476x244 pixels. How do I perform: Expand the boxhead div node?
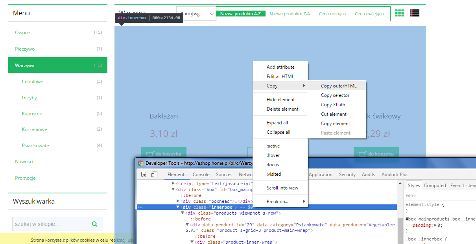178,201
